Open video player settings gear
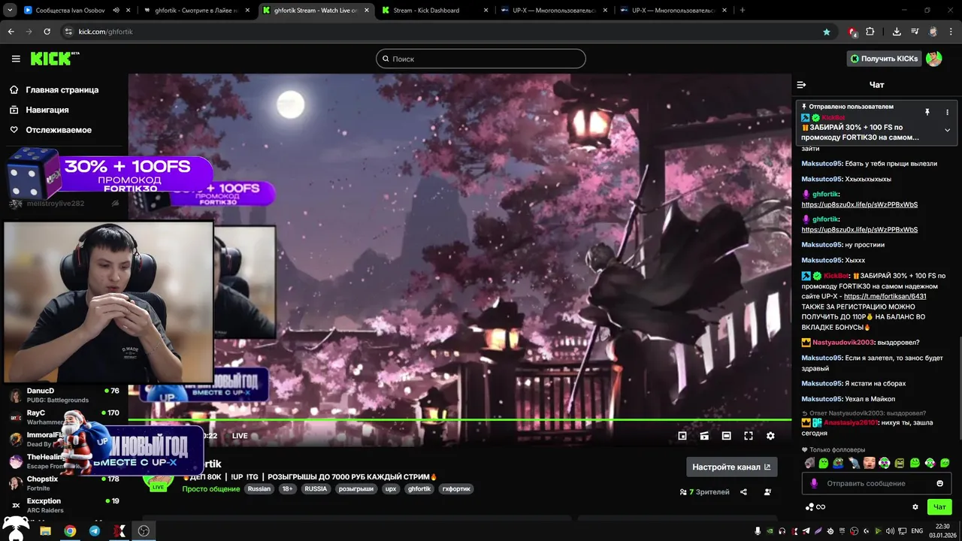 [x=770, y=436]
